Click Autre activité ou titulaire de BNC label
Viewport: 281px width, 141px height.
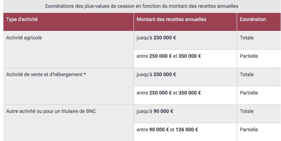click(x=51, y=111)
